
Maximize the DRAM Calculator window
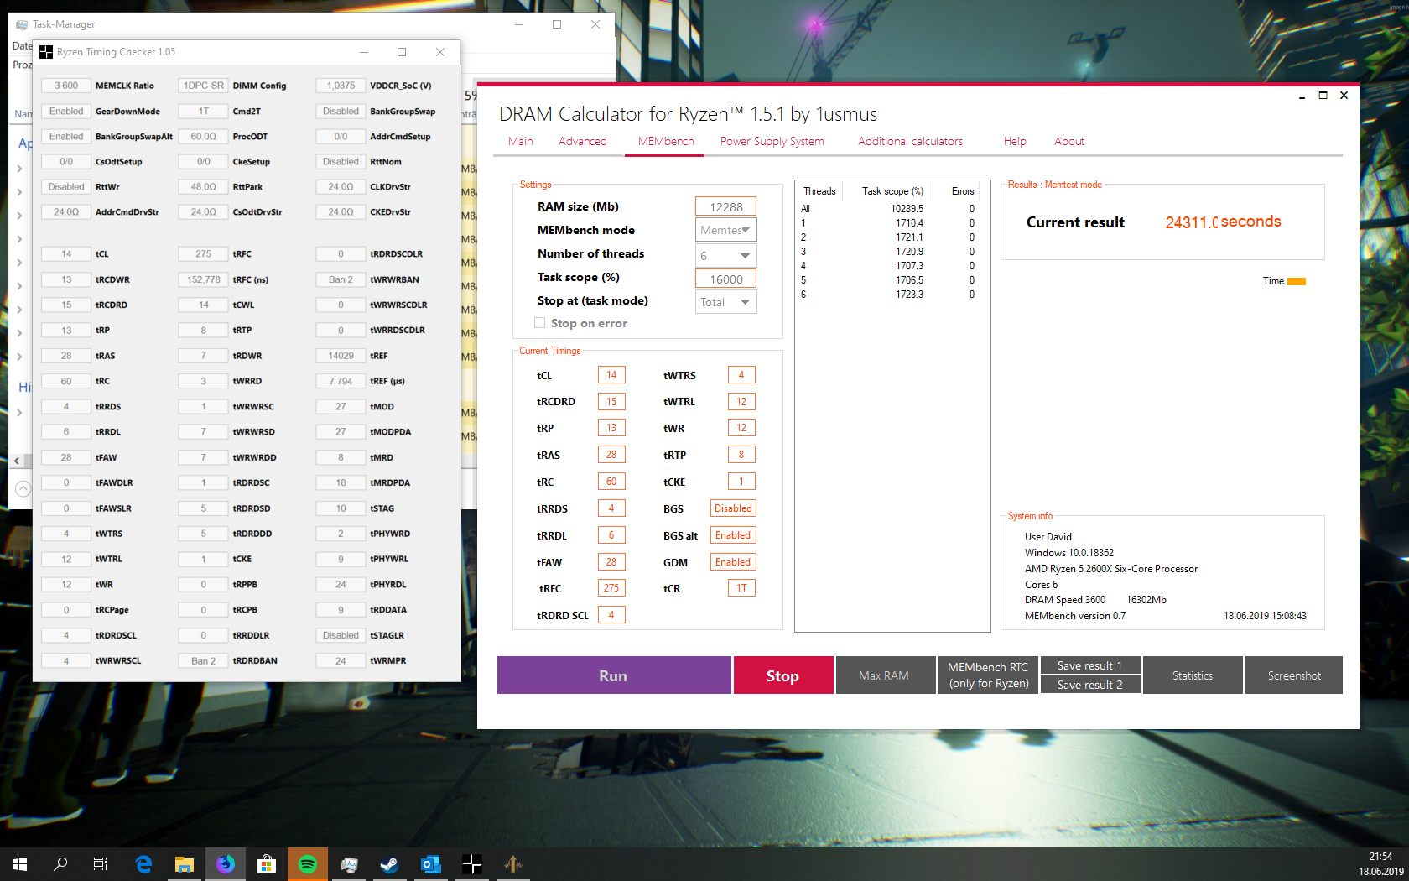pos(1323,96)
